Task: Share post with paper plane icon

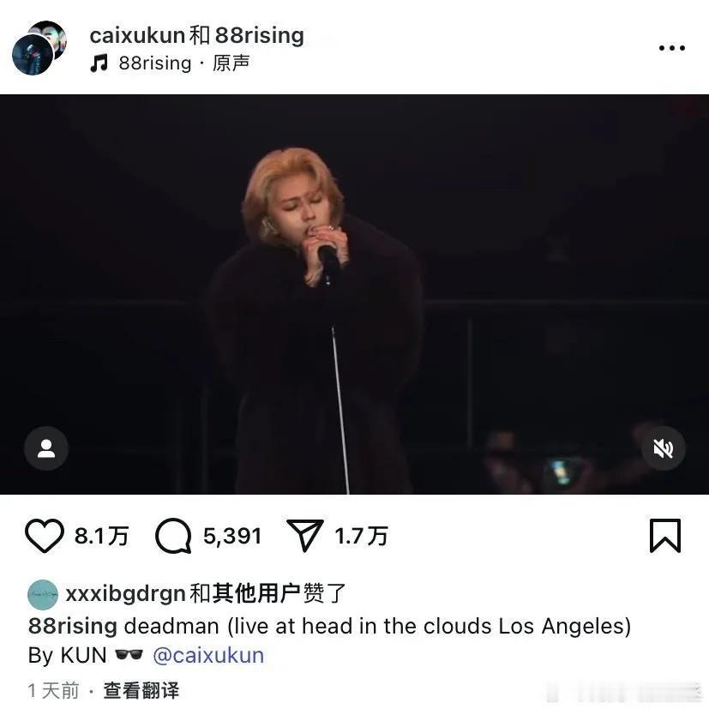Action: pyautogui.click(x=304, y=536)
